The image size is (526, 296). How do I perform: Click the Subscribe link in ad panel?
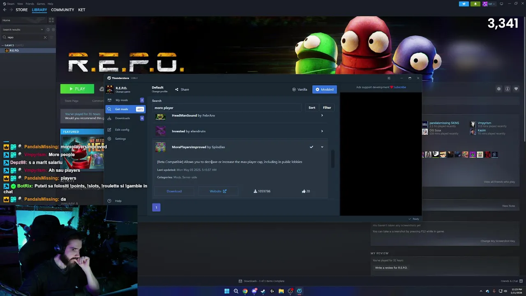point(399,87)
